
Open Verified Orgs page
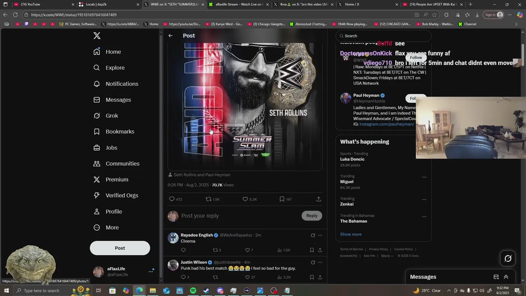[x=115, y=196]
